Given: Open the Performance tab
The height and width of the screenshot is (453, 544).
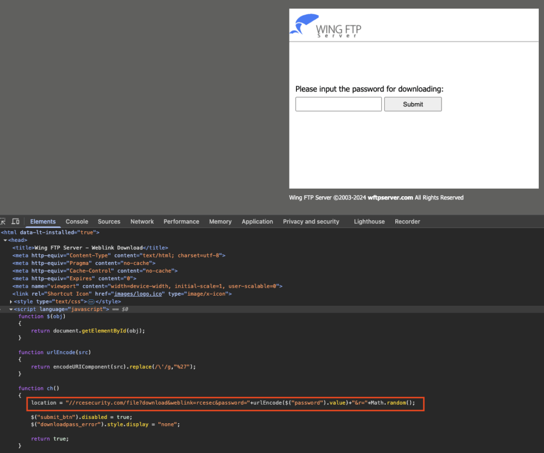Looking at the screenshot, I should coord(181,222).
